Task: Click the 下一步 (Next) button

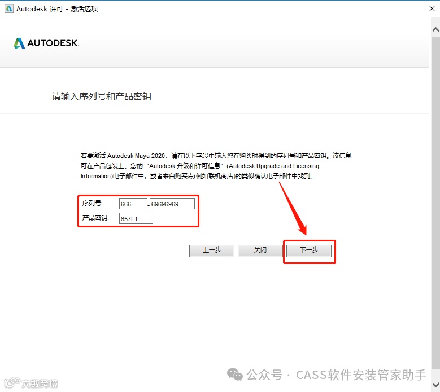Action: pos(308,250)
